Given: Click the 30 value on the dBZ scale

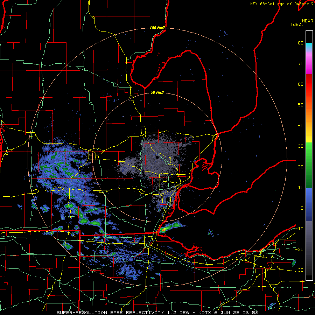Looking at the screenshot, I should coord(301,146).
